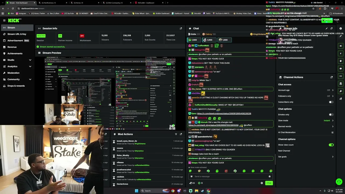Open the KickBot Dashboard bookmark
This screenshot has height=194, width=345.
(161, 13)
